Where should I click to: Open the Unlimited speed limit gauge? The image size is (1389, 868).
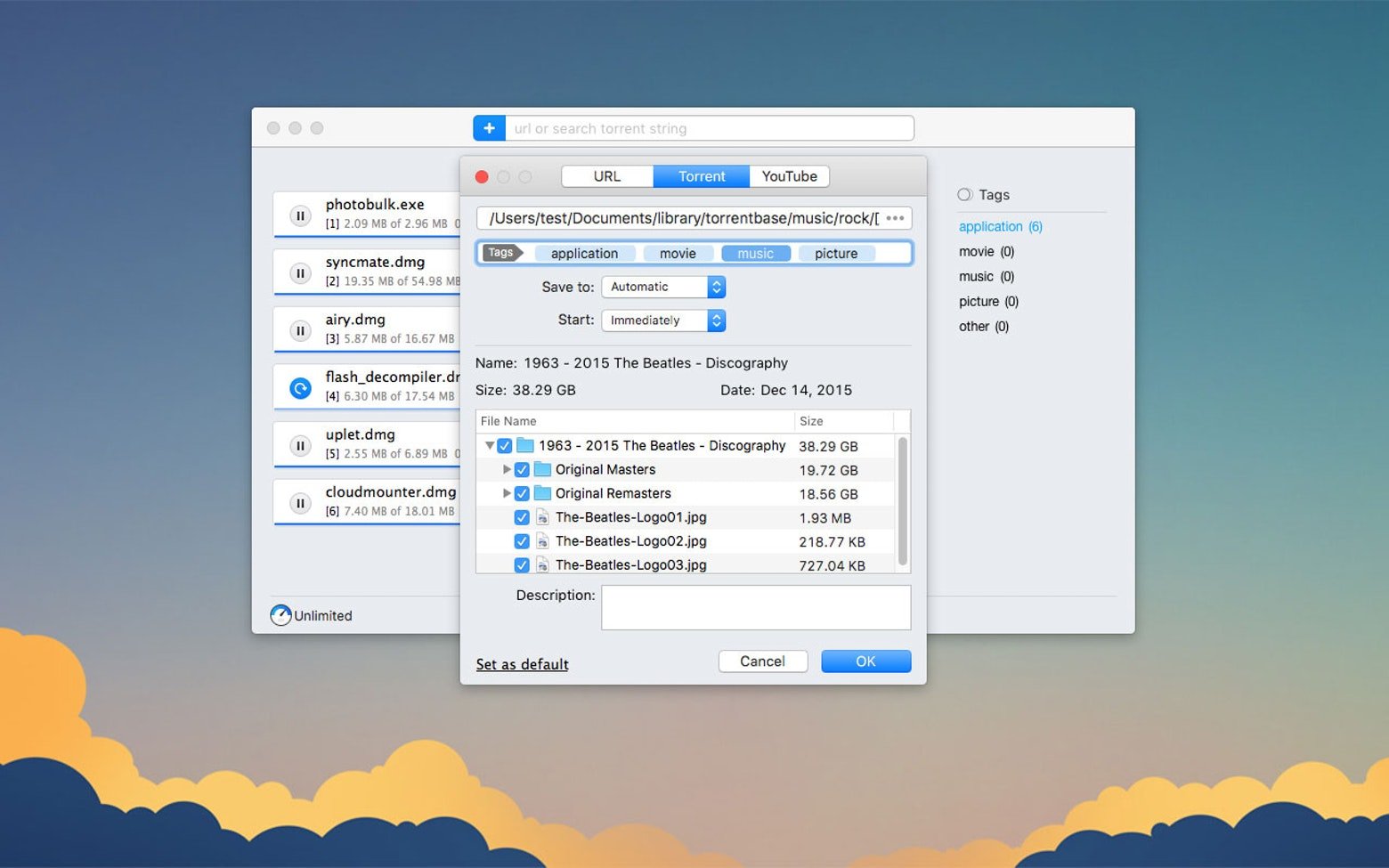click(280, 615)
